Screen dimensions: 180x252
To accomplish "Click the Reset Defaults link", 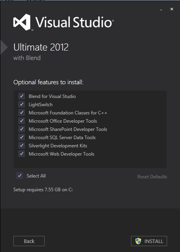I will (152, 176).
